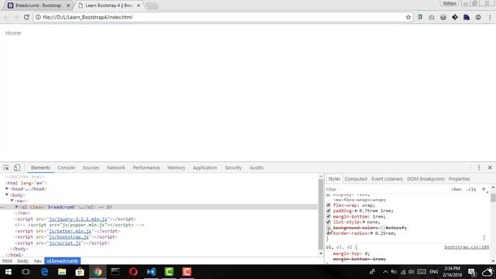Open the Network tab
The width and height of the screenshot is (496, 279).
116,167
